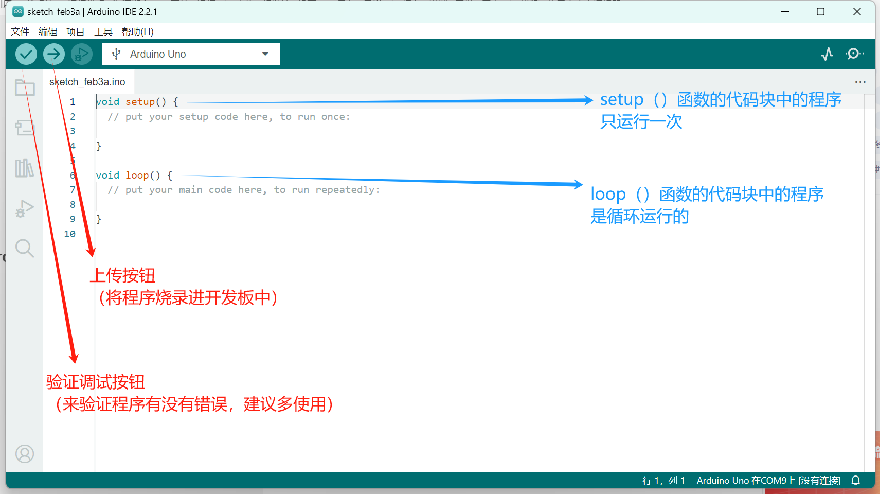
Task: Click line number 1 in gutter
Action: 73,102
